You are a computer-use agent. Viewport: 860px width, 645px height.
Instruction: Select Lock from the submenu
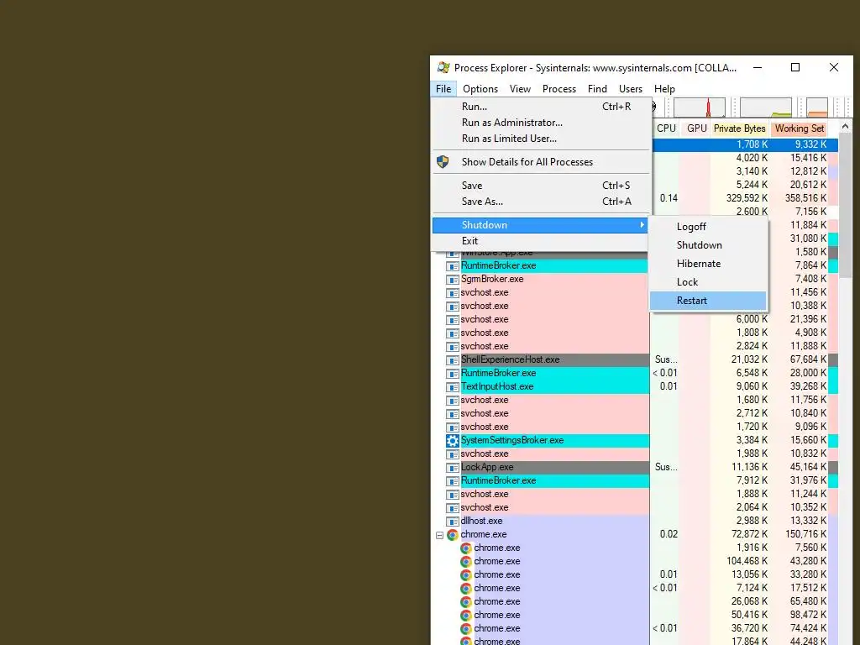pyautogui.click(x=708, y=282)
